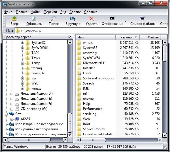Open the Поиск search tool
This screenshot has height=152, width=170.
click(53, 19)
